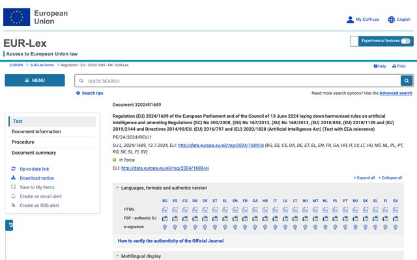Open the PDF authentic OJ in Polish (PL)

[x=335, y=218]
